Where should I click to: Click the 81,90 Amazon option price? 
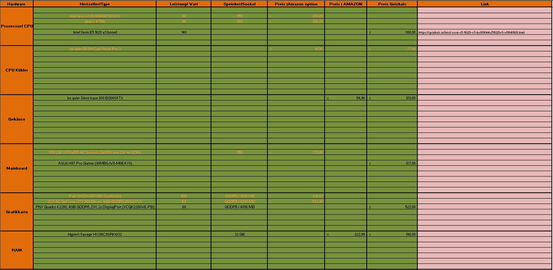(x=296, y=49)
